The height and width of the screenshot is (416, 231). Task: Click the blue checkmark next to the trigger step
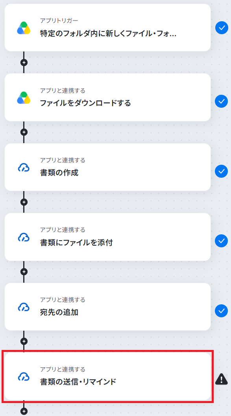[x=222, y=28]
